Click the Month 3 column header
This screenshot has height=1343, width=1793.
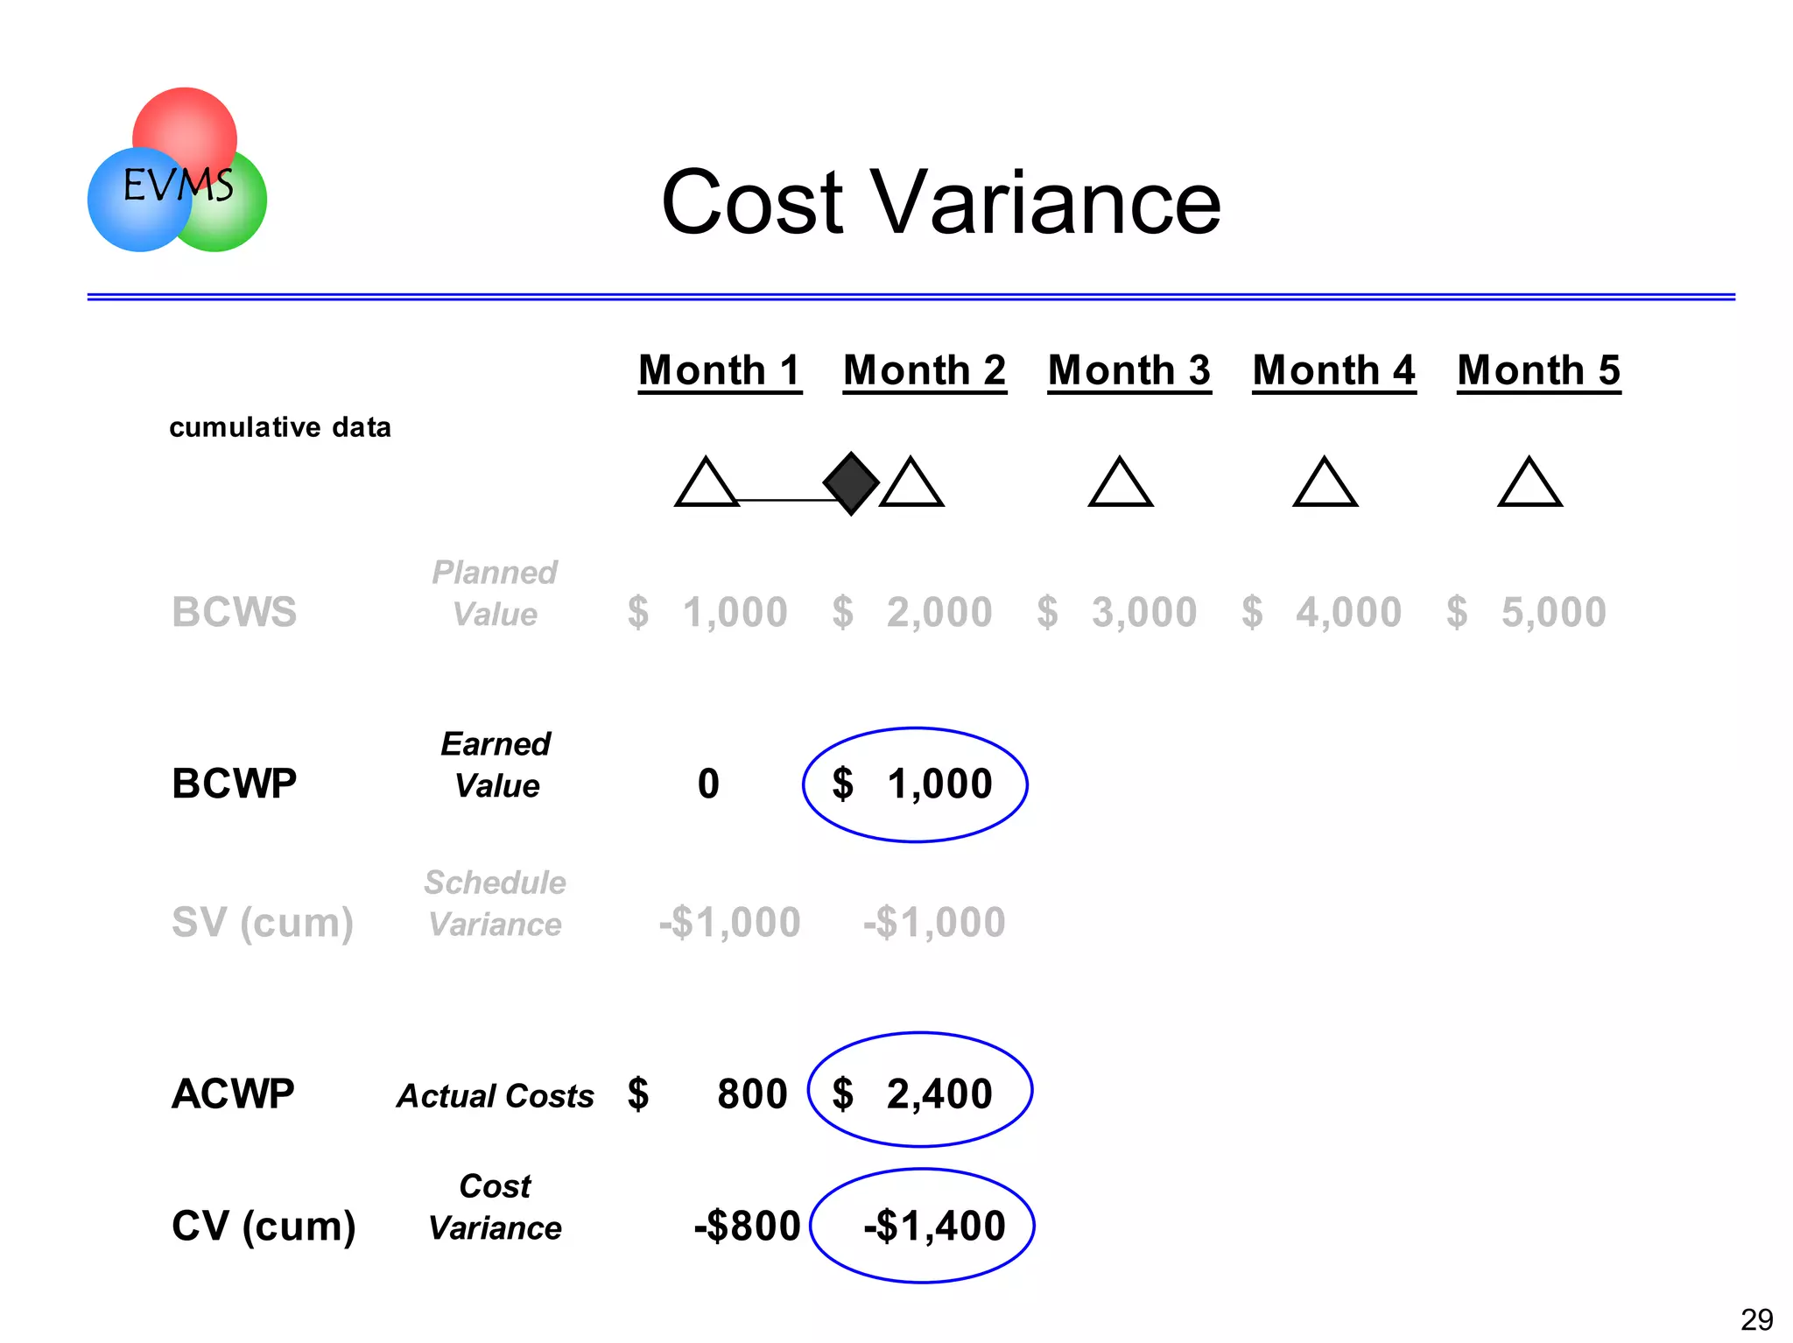click(1129, 371)
